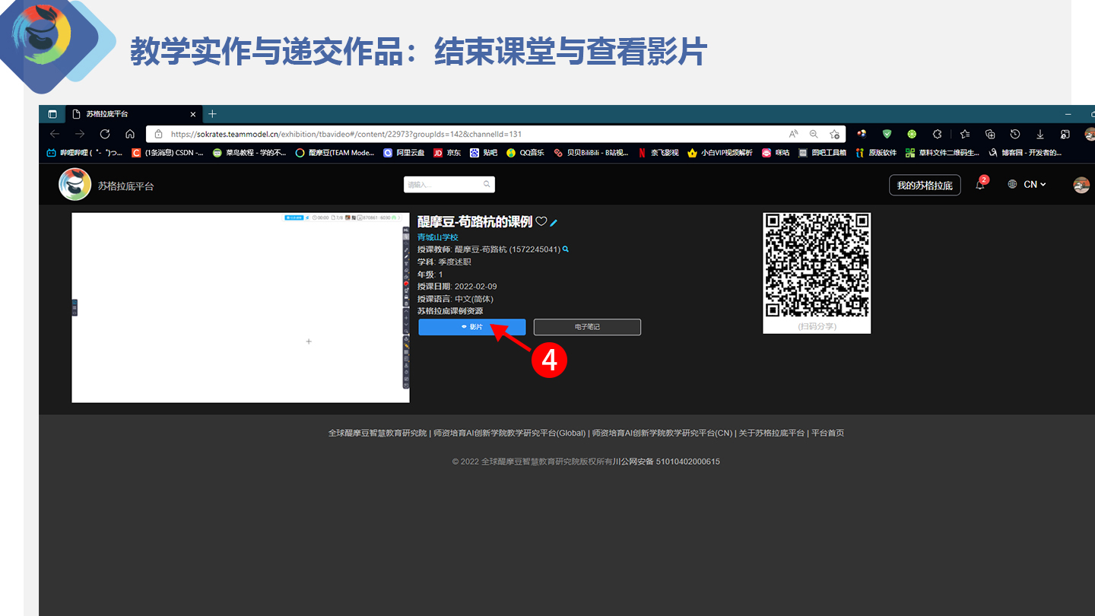Open a new tab with the plus button

[x=212, y=114]
